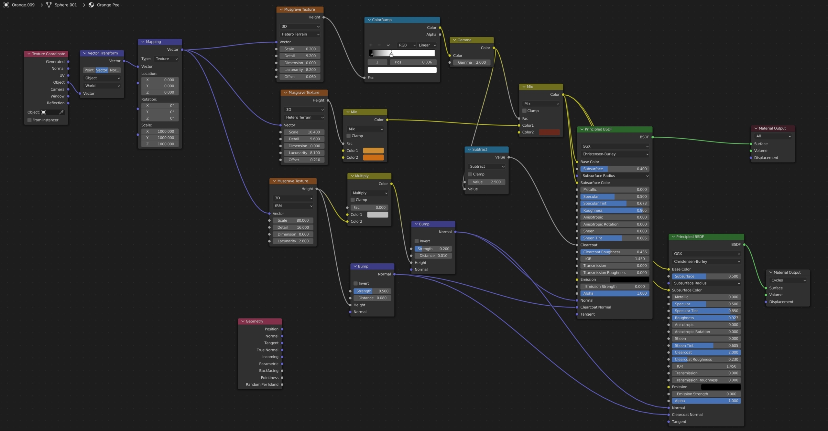Viewport: 828px width, 431px height.
Task: Collapse the Vector Transform node
Action: point(85,53)
